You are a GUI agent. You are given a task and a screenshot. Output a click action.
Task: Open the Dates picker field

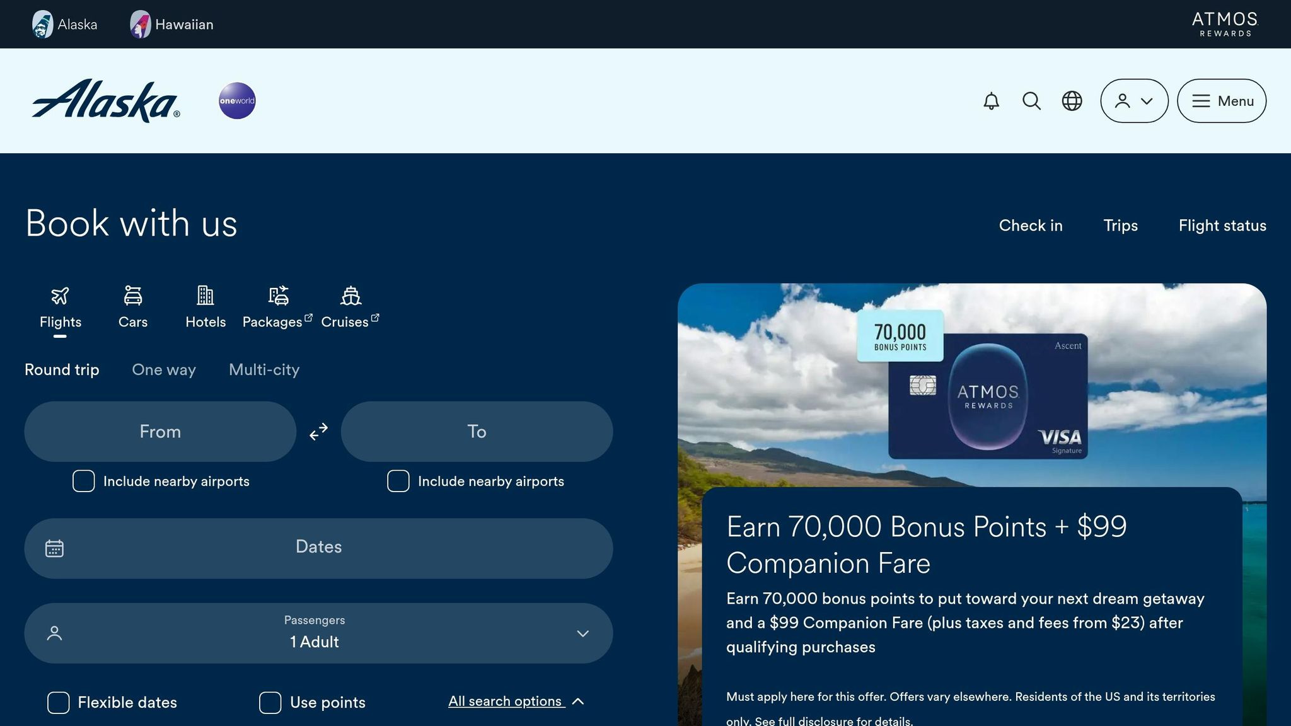coord(318,548)
